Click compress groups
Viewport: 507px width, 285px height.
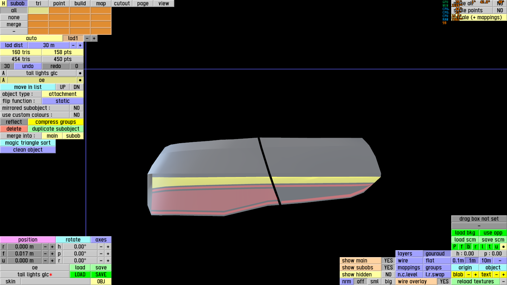56,122
